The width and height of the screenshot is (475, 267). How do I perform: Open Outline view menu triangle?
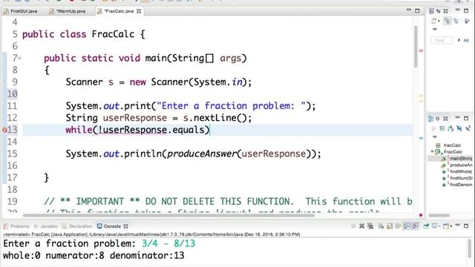435,136
